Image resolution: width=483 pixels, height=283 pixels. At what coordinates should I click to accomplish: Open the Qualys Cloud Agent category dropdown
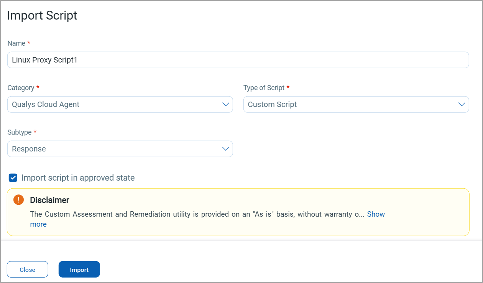115,104
